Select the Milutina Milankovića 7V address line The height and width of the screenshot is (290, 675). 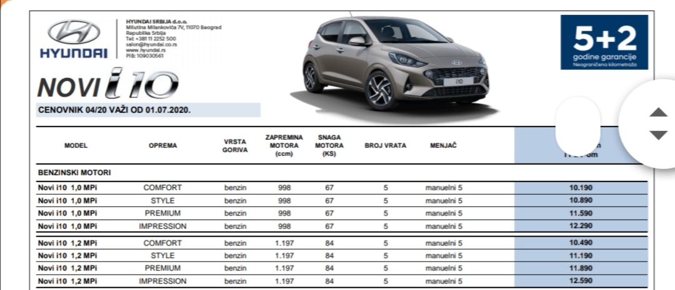(x=174, y=27)
